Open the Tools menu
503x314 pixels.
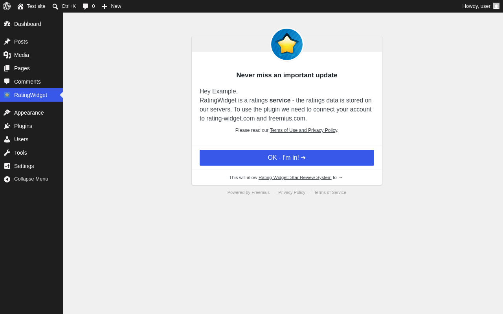click(31, 153)
